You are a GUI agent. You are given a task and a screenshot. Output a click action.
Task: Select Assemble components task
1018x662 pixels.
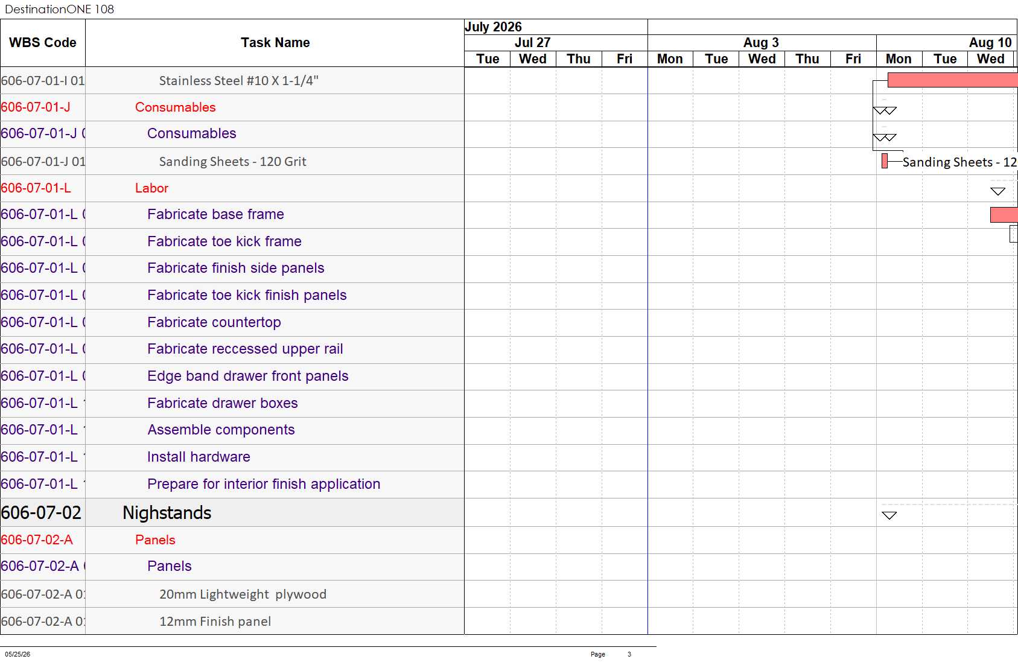click(221, 430)
